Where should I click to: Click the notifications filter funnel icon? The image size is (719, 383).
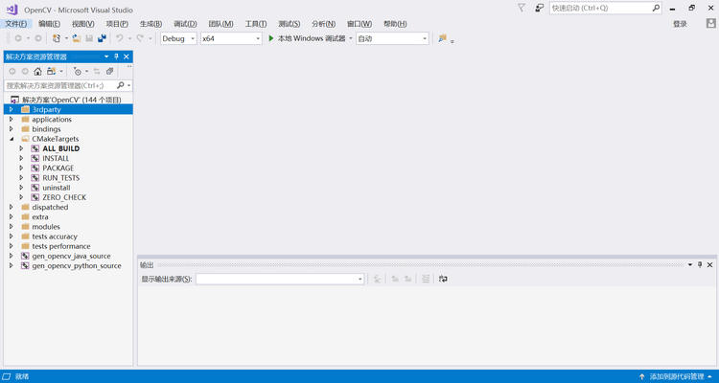pos(522,8)
